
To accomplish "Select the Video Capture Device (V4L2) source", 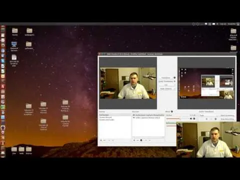I will click(x=148, y=117).
